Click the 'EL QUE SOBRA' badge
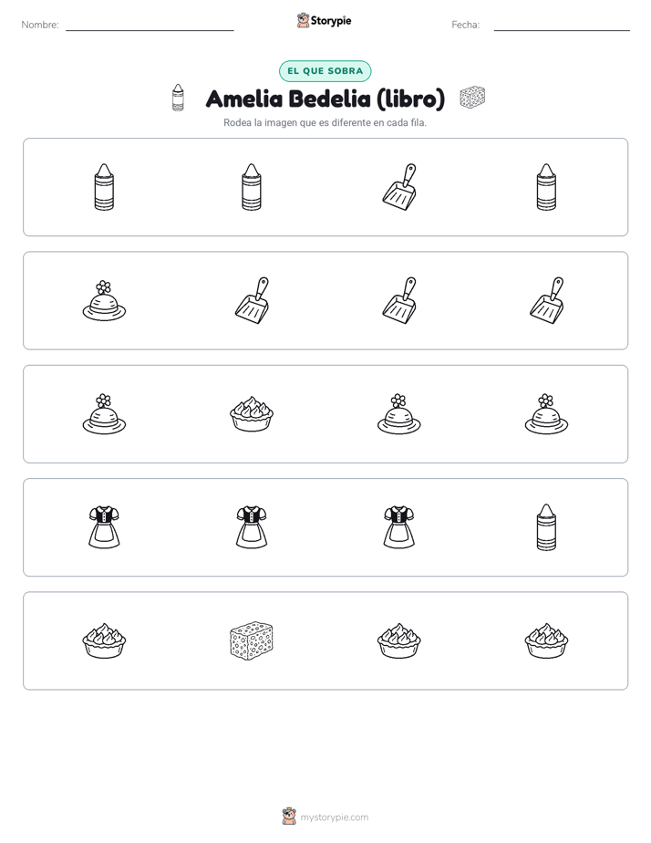 [325, 71]
